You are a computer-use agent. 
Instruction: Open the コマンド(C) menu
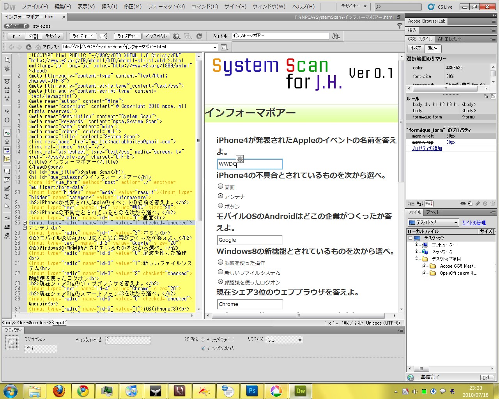coord(205,7)
